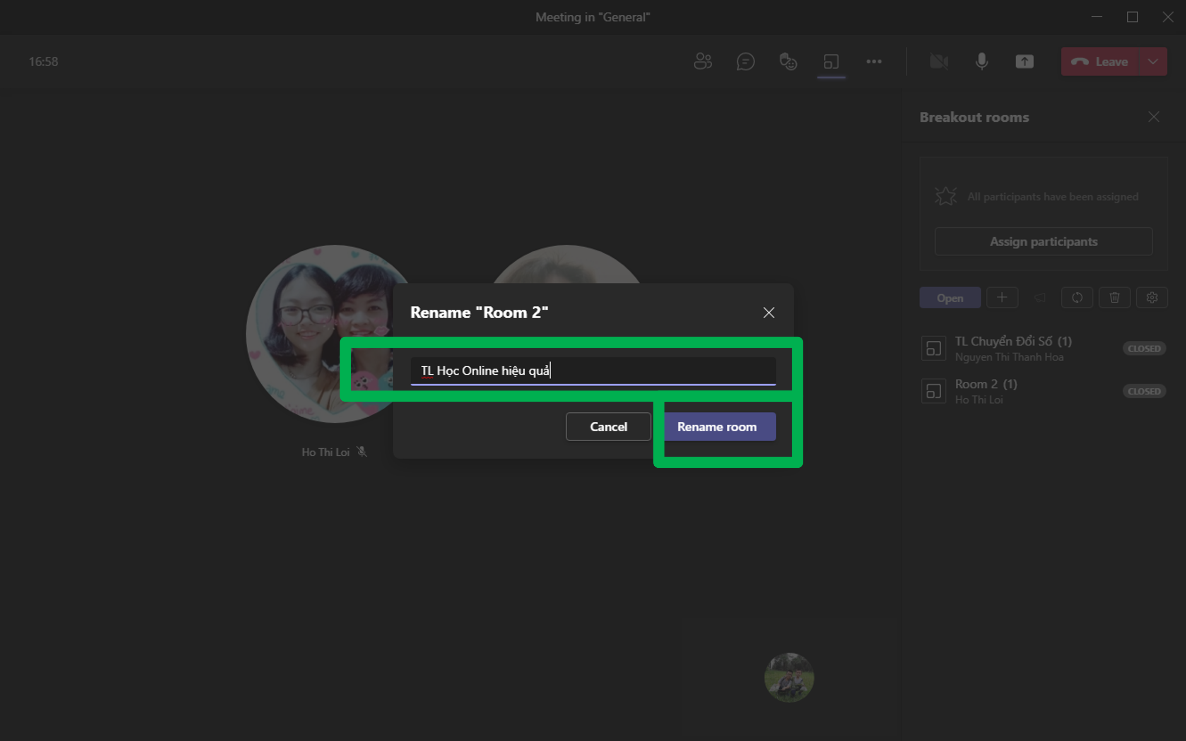1186x741 pixels.
Task: Expand the Leave dropdown arrow
Action: coord(1153,62)
